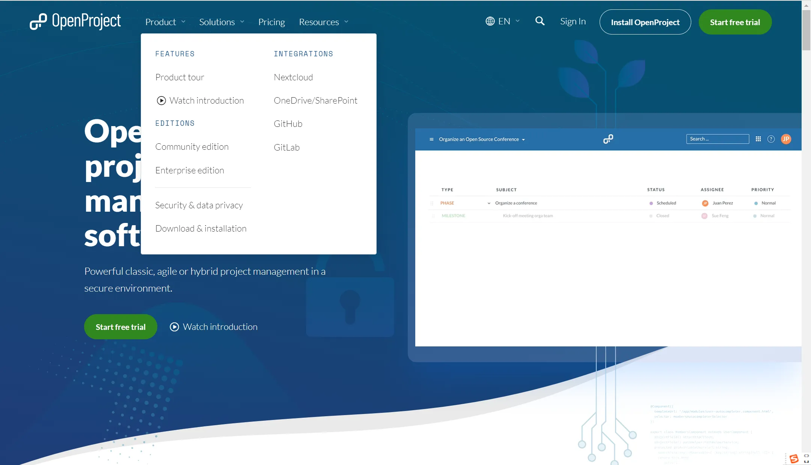This screenshot has width=811, height=465.
Task: Open the OneDrive/SharePoint integration
Action: click(315, 101)
